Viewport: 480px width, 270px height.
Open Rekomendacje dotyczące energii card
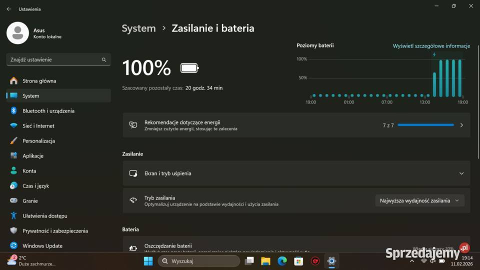point(296,125)
